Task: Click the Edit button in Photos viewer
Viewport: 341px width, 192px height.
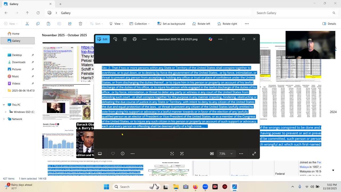Action: (x=103, y=39)
